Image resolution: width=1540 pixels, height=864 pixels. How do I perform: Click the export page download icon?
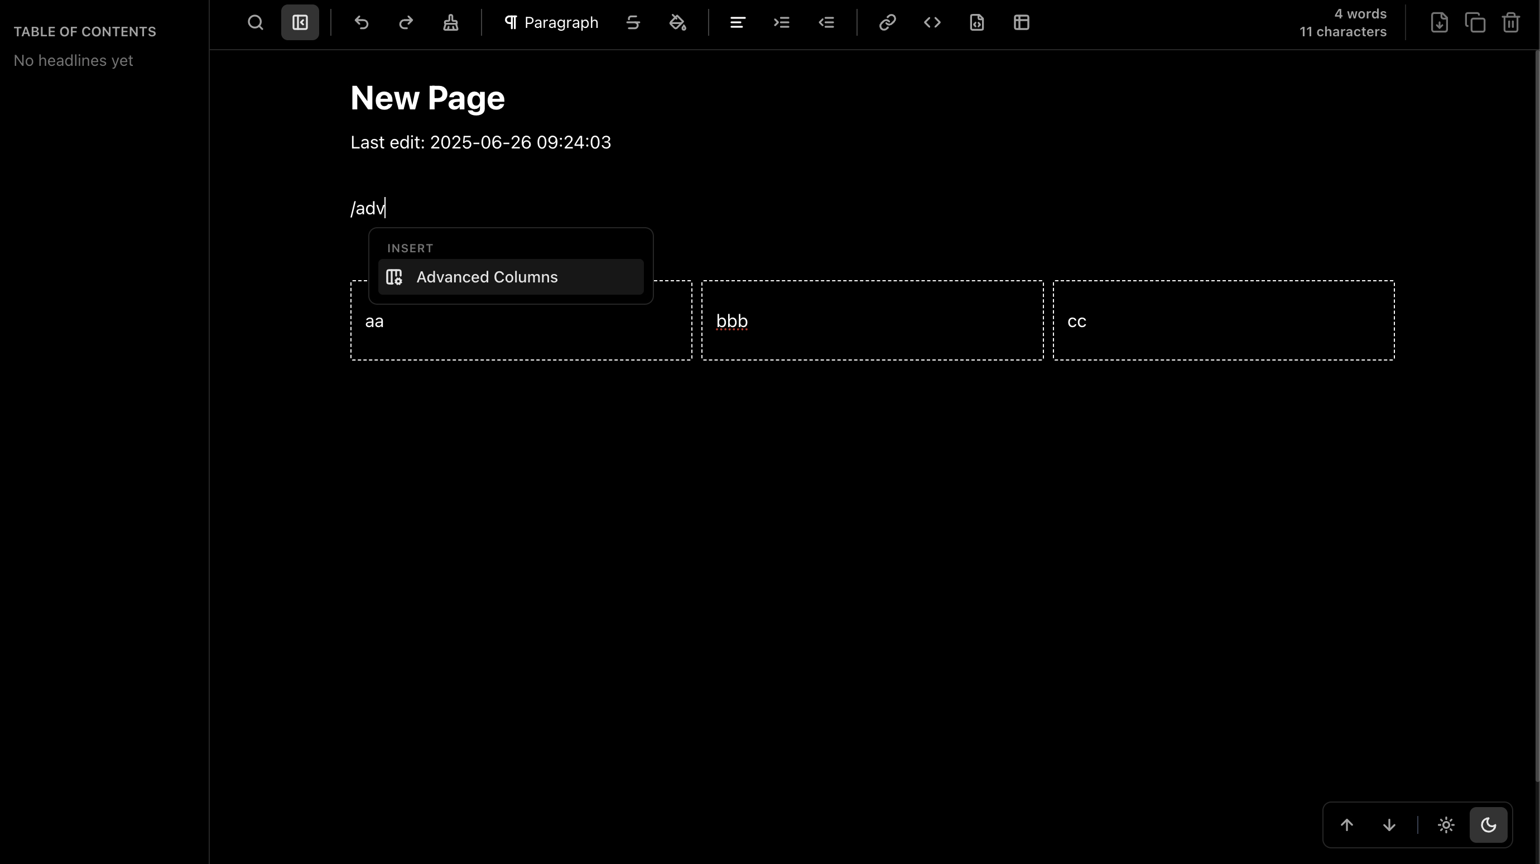[1439, 23]
